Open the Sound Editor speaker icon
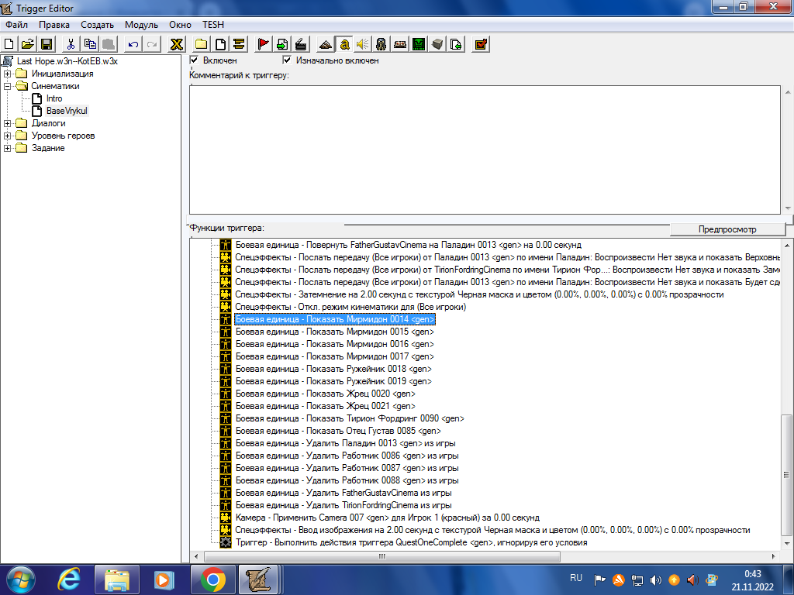This screenshot has height=595, width=794. [x=363, y=44]
